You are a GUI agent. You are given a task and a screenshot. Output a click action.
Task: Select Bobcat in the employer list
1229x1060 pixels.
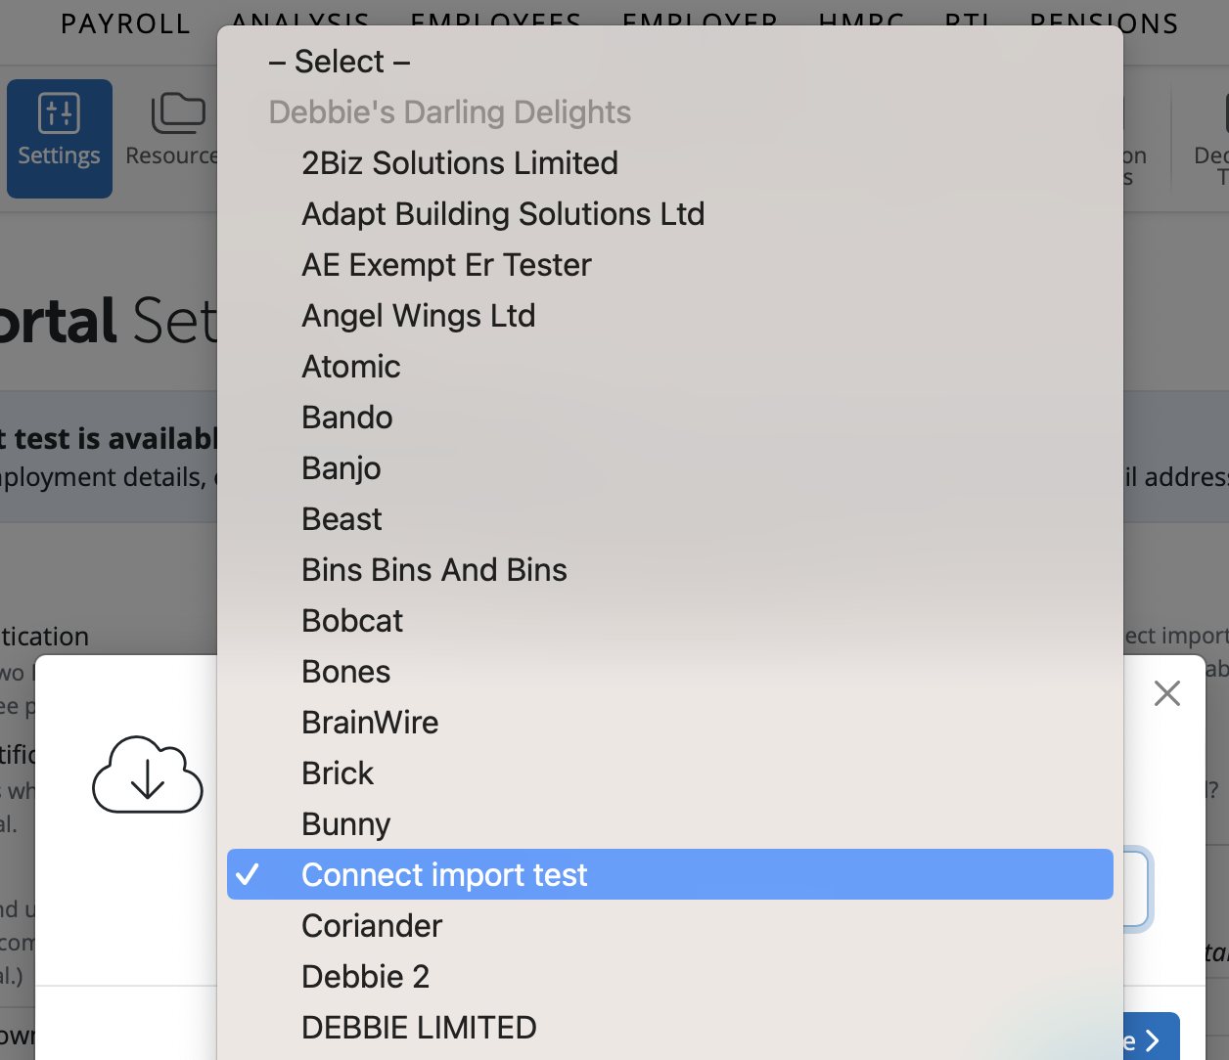[352, 621]
